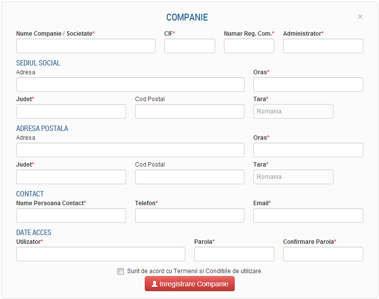Viewport: 379px width, 299px height.
Task: Click the Confirmare Parola field
Action: click(323, 254)
